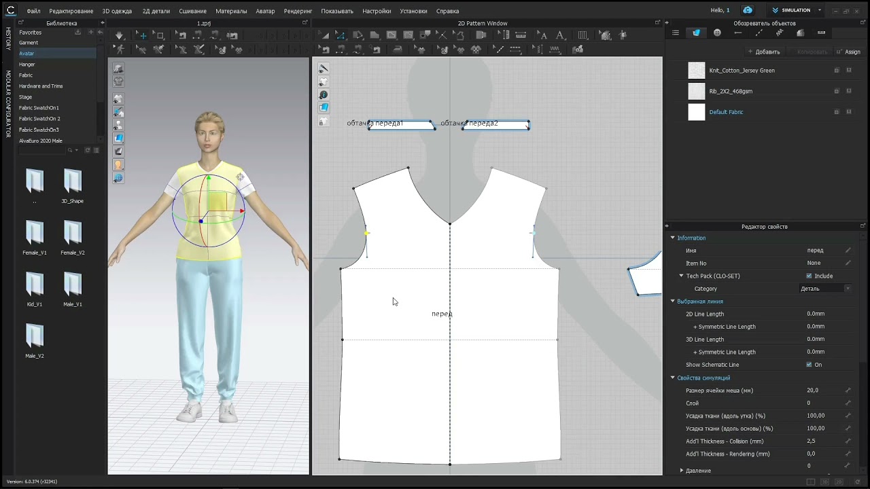
Task: Open the Topstitch tab in the Object Browser
Action: [759, 33]
